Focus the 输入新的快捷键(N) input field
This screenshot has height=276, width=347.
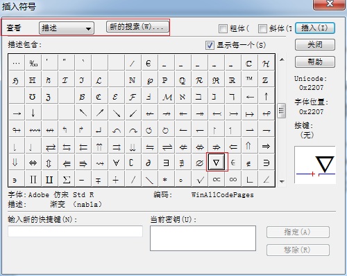tap(75, 231)
